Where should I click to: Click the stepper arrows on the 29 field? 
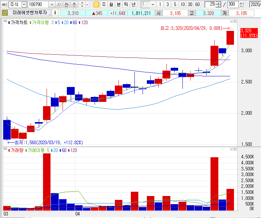click(218, 5)
